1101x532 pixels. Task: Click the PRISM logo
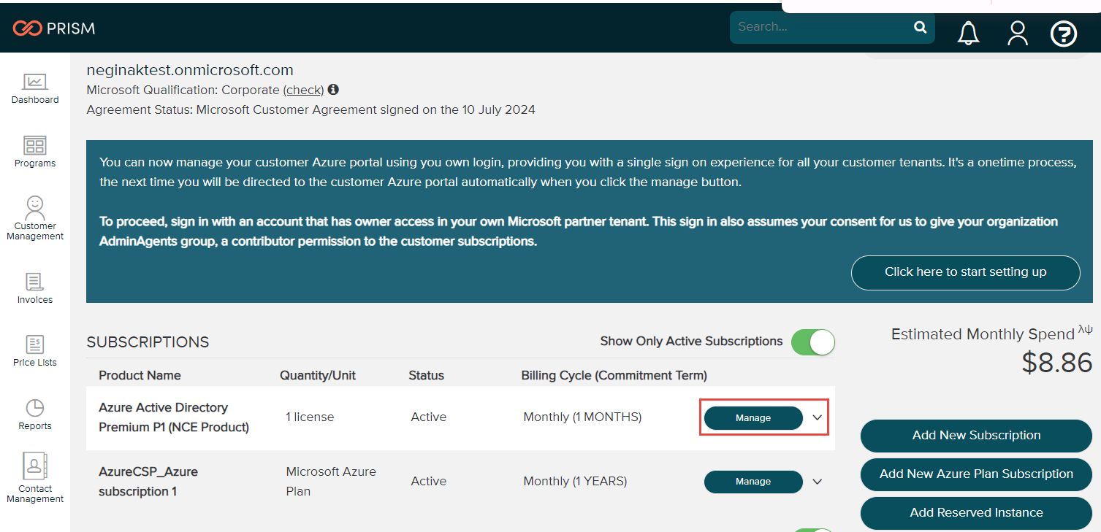point(54,28)
